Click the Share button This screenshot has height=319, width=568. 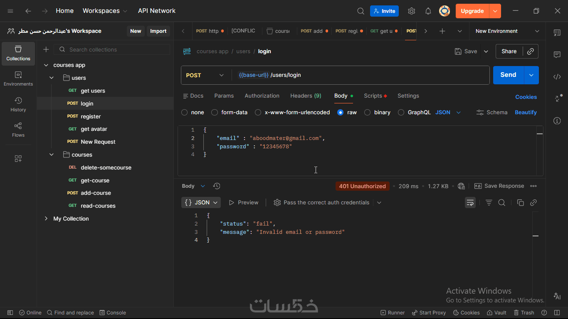click(x=509, y=52)
